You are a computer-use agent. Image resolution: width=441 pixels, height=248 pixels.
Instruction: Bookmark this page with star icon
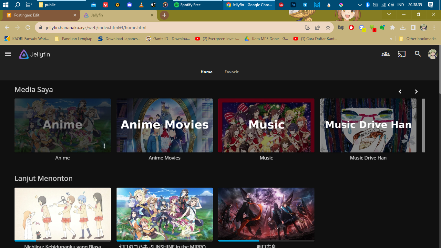coord(328,28)
